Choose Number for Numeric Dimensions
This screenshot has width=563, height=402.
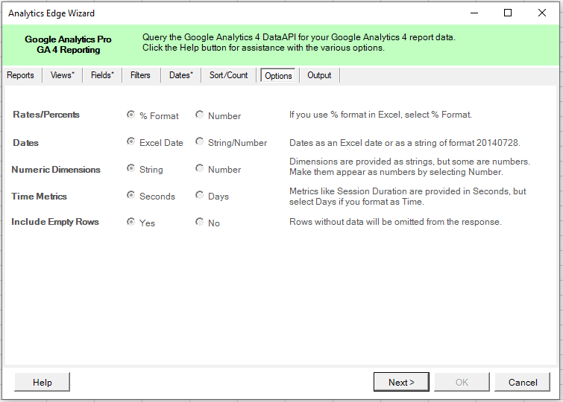pyautogui.click(x=200, y=168)
